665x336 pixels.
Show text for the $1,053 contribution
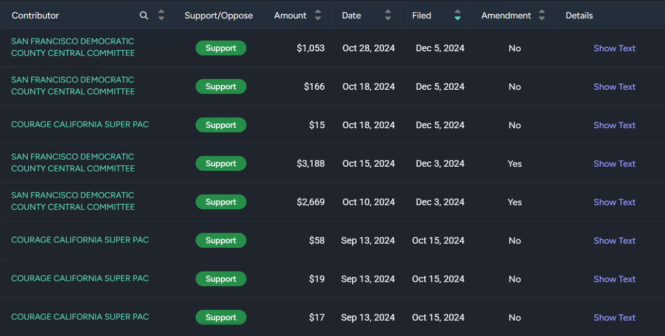click(x=614, y=48)
